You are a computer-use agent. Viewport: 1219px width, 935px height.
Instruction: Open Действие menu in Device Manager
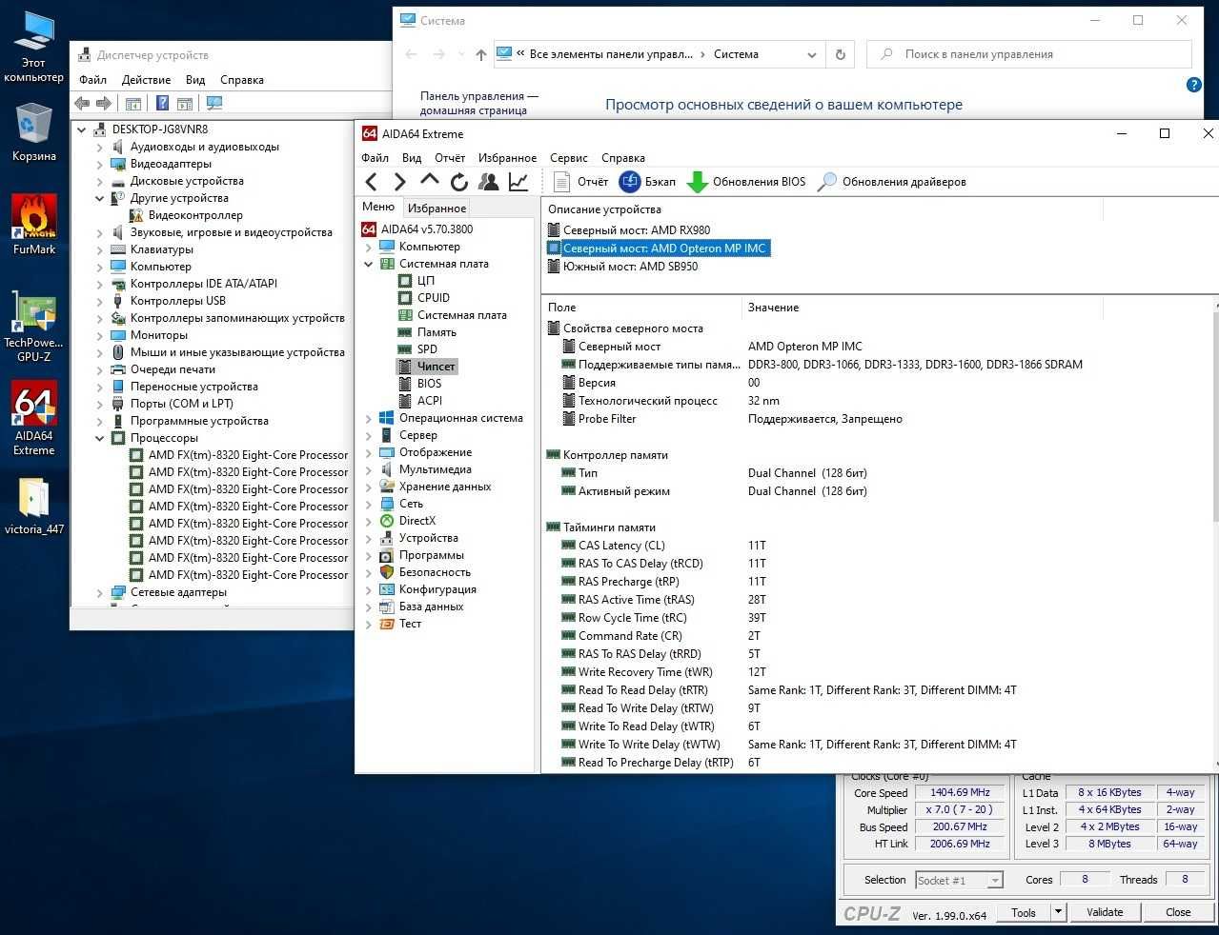(146, 80)
